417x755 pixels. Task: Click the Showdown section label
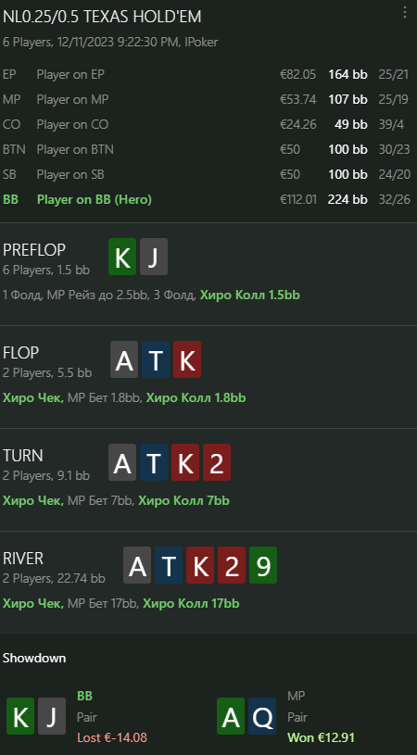click(34, 659)
